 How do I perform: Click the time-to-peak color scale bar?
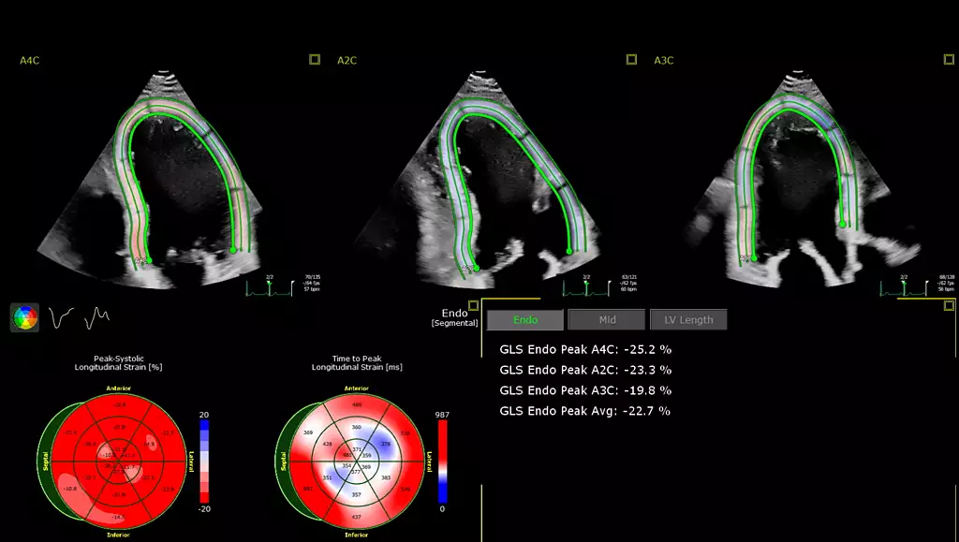[x=442, y=461]
